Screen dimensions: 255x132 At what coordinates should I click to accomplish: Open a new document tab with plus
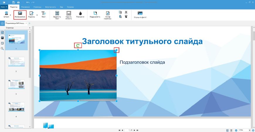tap(29, 23)
